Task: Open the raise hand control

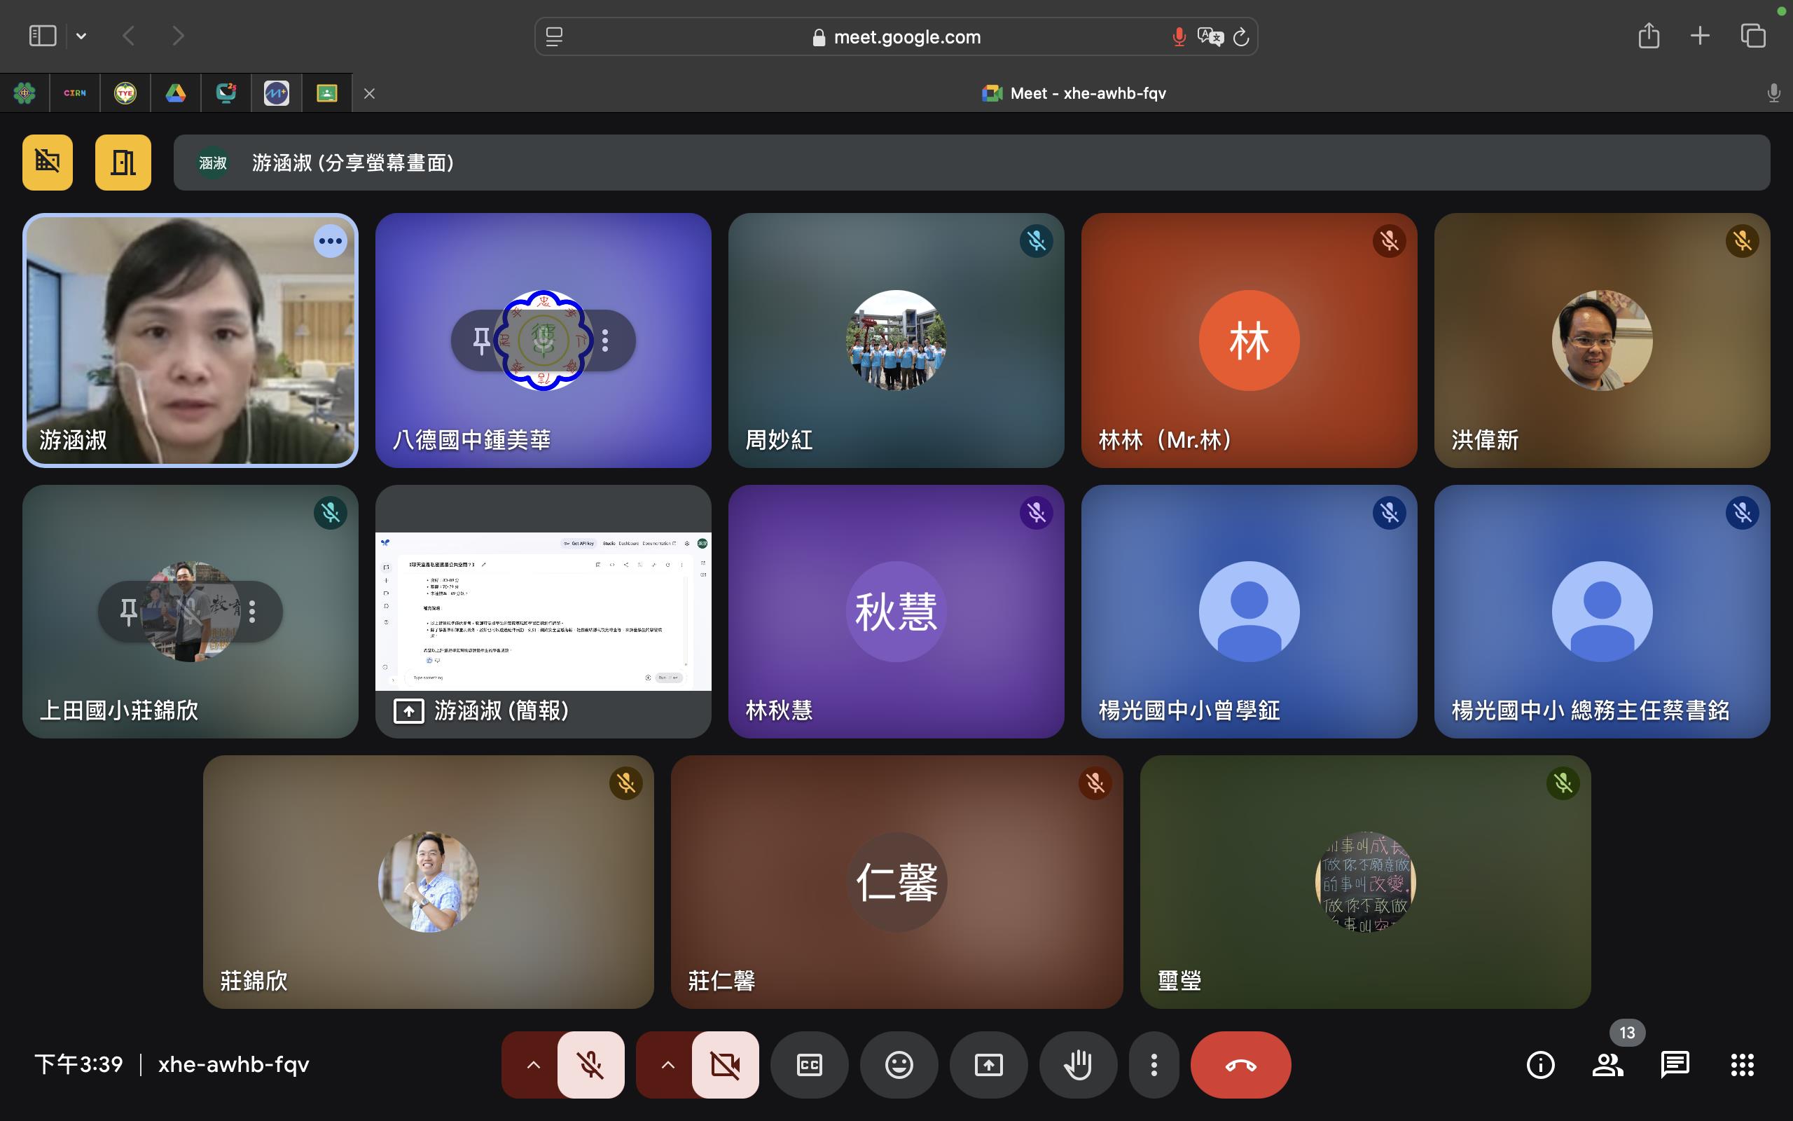Action: click(1077, 1065)
